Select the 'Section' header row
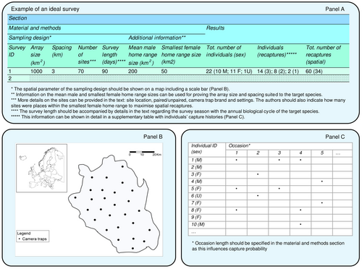 178,19
